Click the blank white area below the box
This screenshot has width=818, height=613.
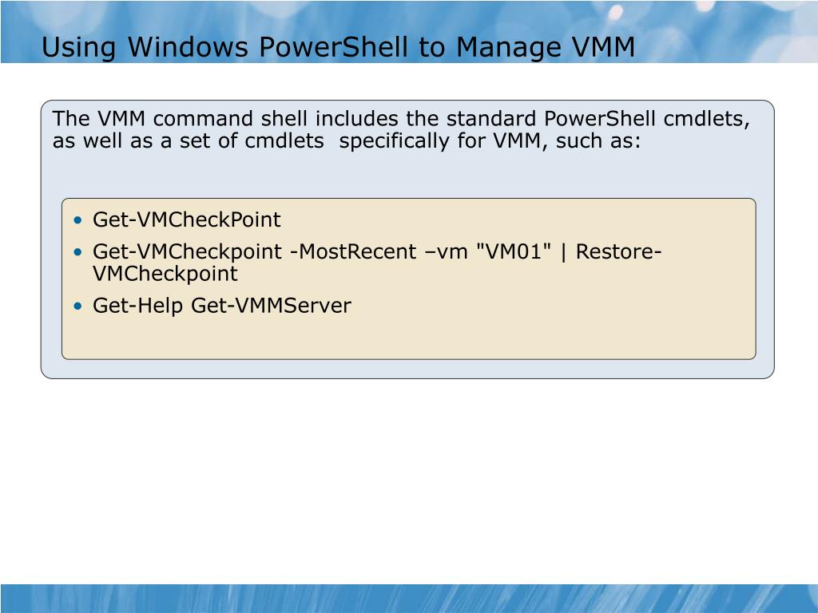click(x=409, y=480)
